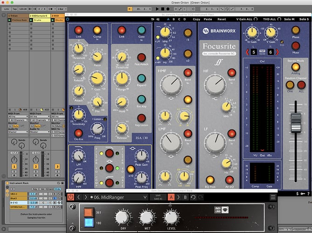Go to previous preset in Gem Dopamine
This screenshot has width=312, height=233.
coord(79,197)
